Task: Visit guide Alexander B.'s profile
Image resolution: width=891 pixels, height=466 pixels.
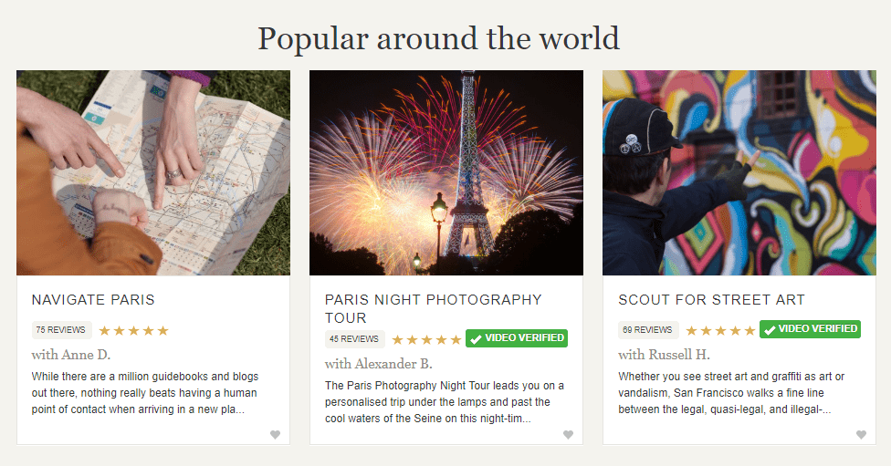Action: (379, 364)
